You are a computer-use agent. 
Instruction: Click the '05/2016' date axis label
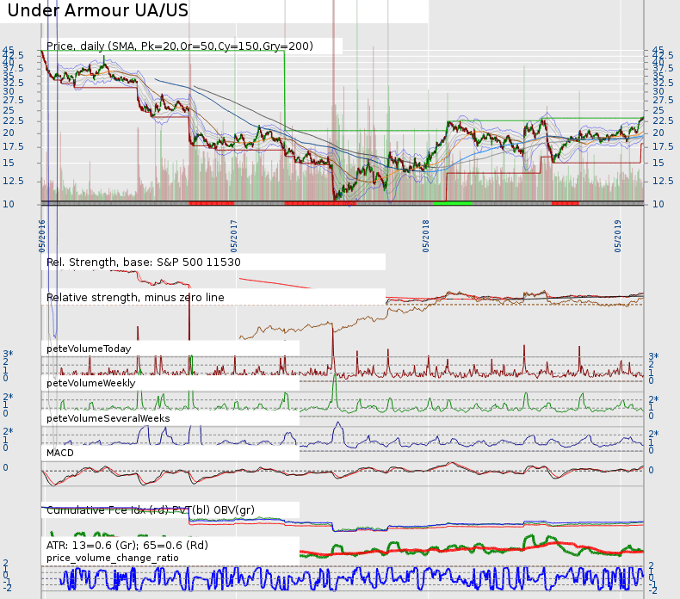42,236
